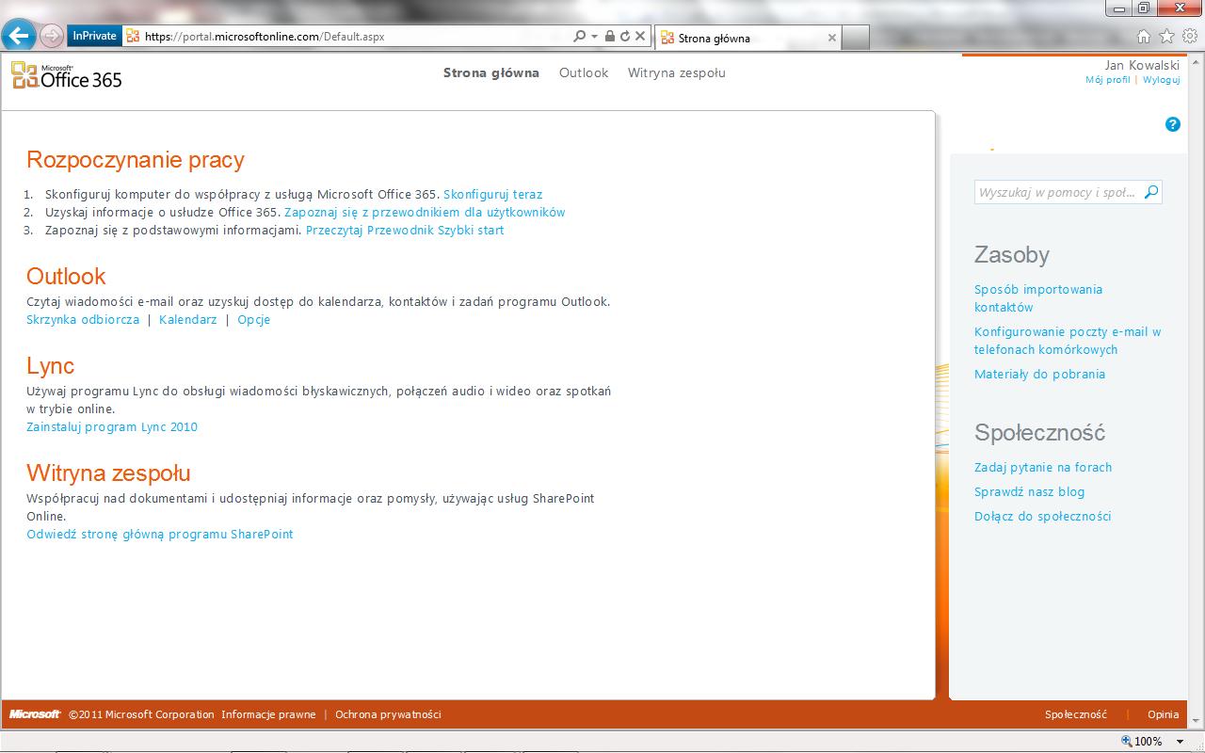Click the favorites star icon
Screen dimensions: 1205x753
point(1167,37)
